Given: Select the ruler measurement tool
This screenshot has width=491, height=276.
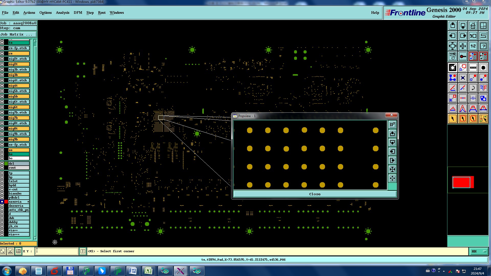Looking at the screenshot, I should [x=473, y=68].
